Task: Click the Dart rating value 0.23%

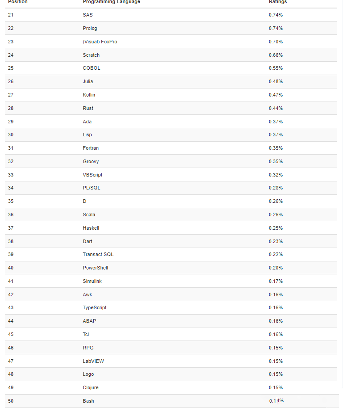Action: coord(276,241)
